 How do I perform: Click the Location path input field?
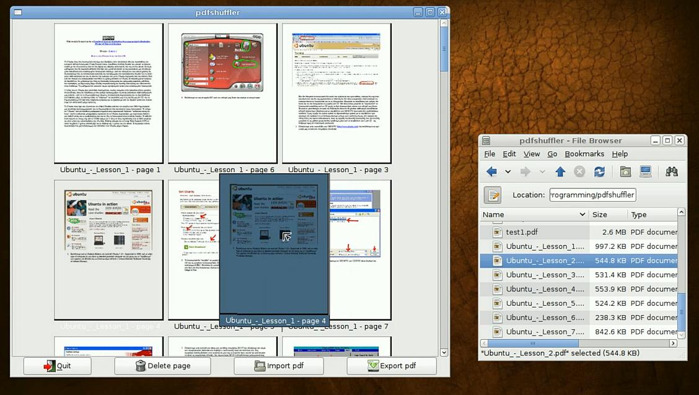coord(592,195)
